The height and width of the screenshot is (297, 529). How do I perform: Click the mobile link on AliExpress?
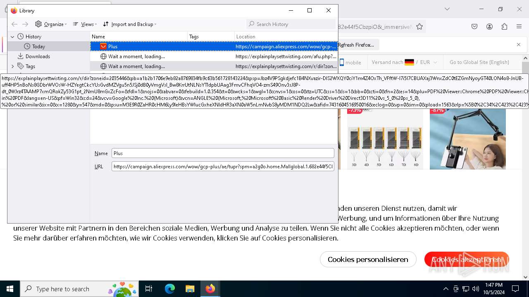click(350, 62)
